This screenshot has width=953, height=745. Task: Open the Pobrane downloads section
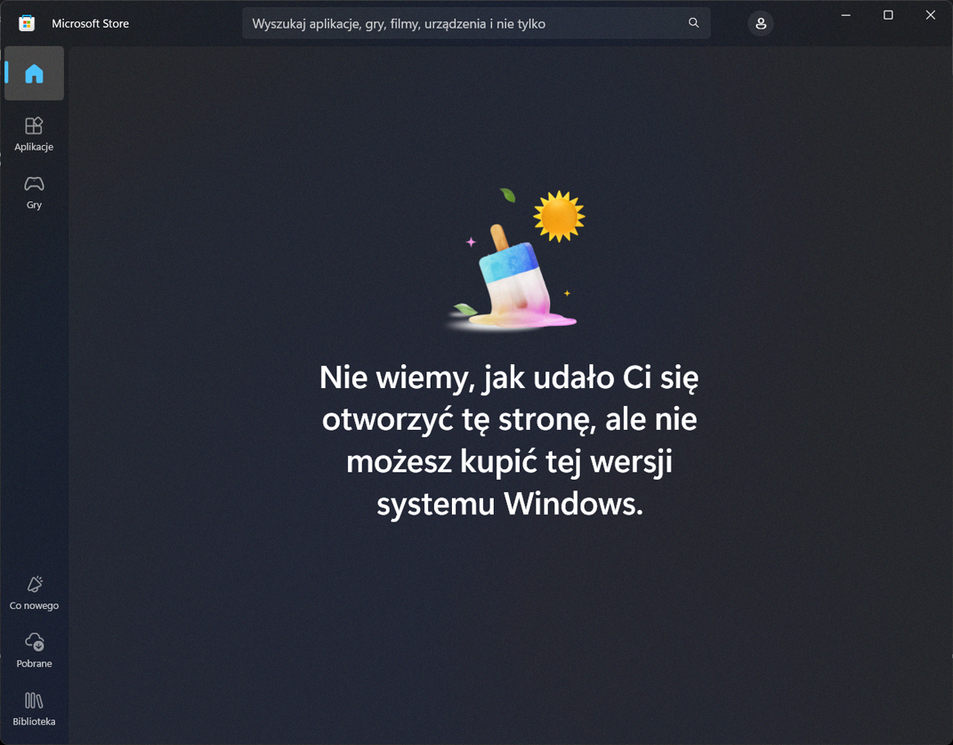[x=34, y=650]
